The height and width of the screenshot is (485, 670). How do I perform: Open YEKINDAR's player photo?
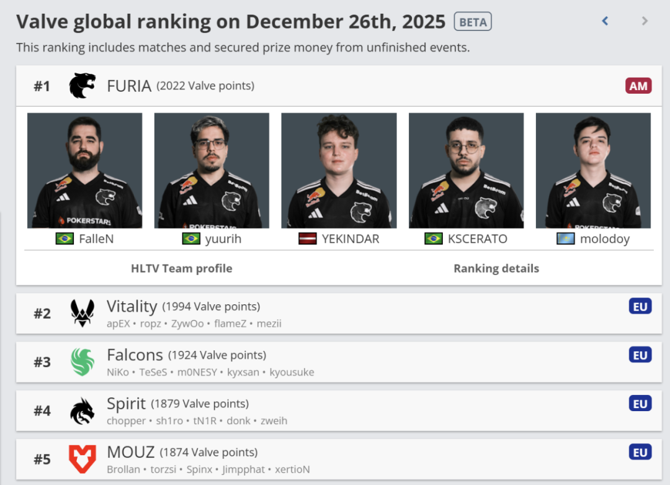point(339,170)
